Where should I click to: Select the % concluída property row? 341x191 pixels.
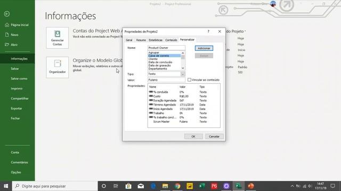click(x=183, y=92)
